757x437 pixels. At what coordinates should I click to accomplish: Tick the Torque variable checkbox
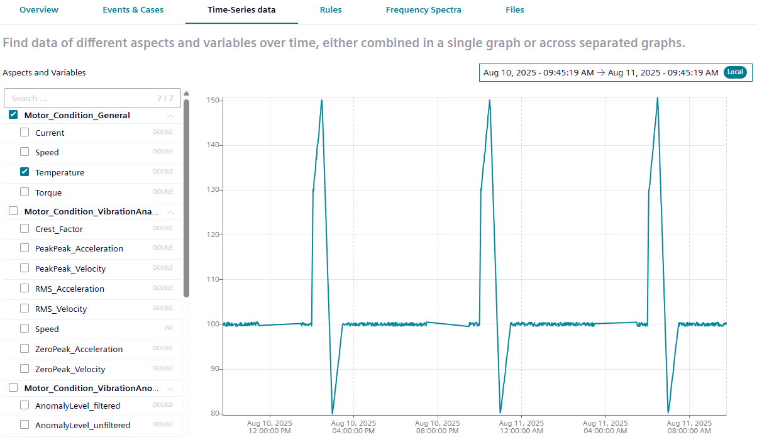coord(25,192)
